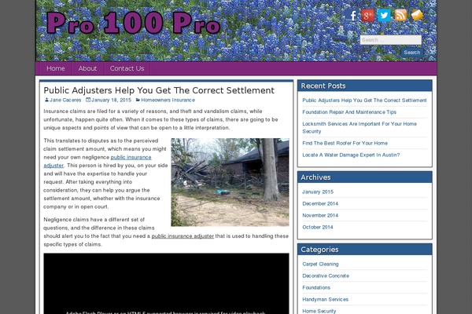Click the Categories widget heading

click(319, 250)
